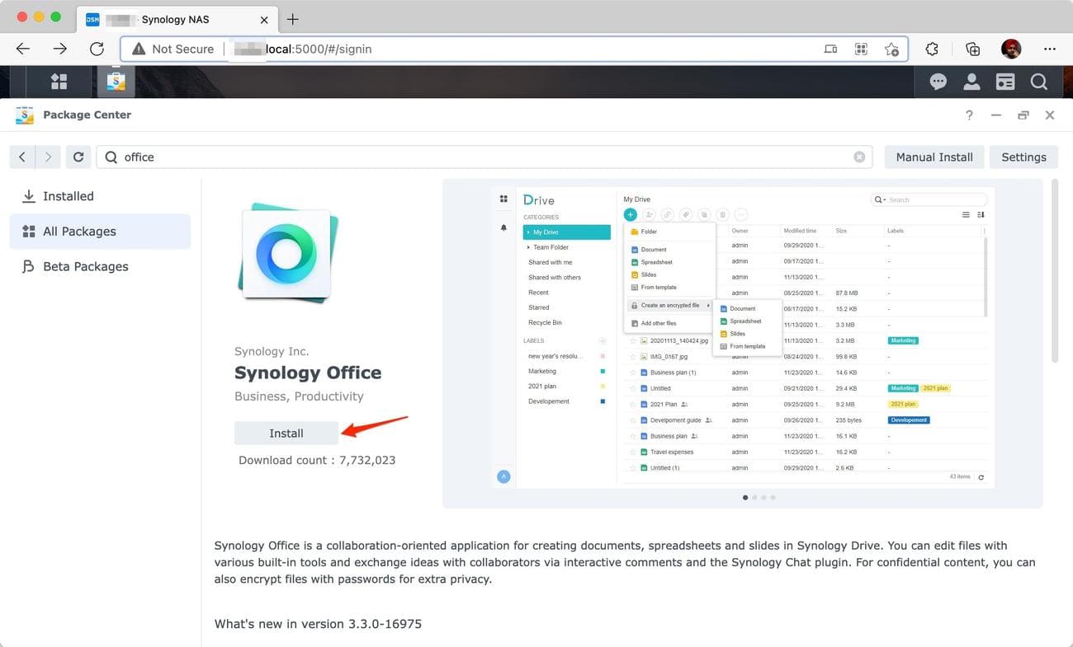
Task: Click the browser extensions puzzle icon
Action: pos(932,49)
